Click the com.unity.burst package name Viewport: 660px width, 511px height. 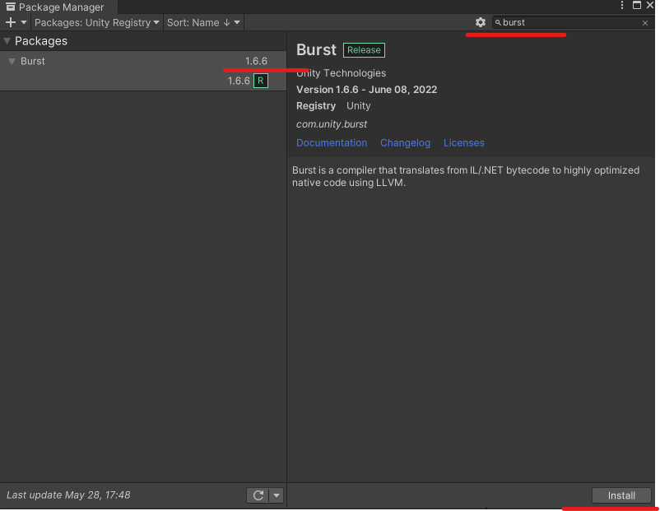(x=332, y=124)
